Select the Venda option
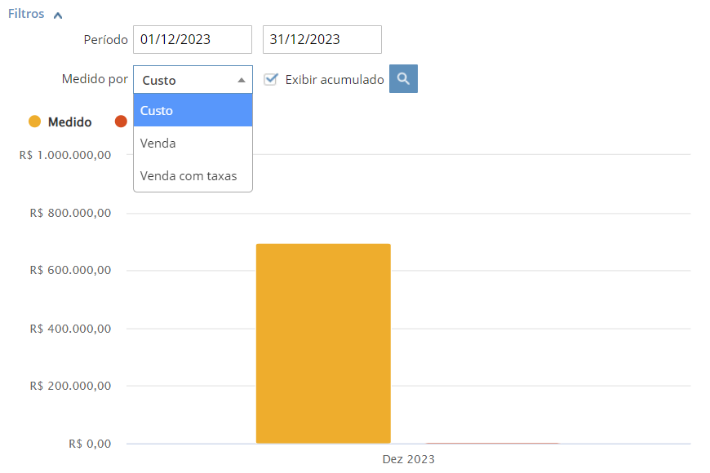This screenshot has width=710, height=473. pos(193,143)
